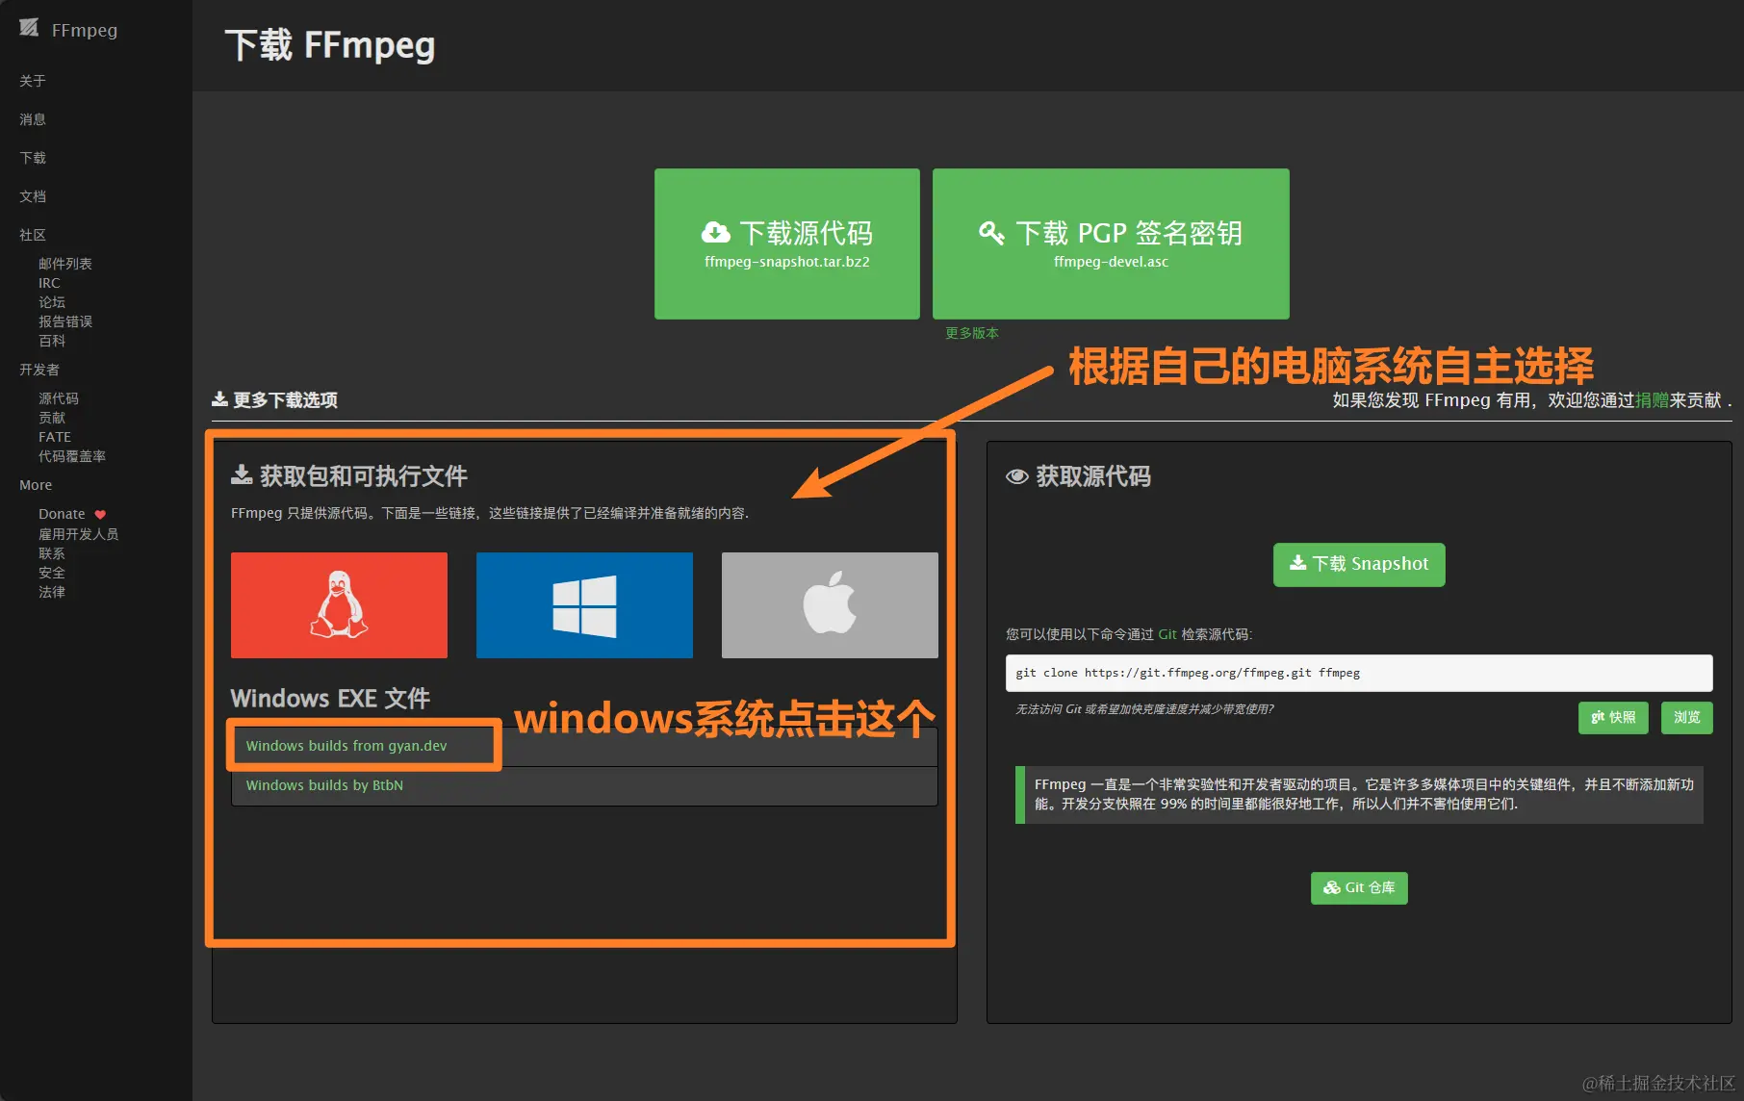Open Windows builds from gyan.dev
Screen dimensions: 1744x1101
[x=346, y=746]
